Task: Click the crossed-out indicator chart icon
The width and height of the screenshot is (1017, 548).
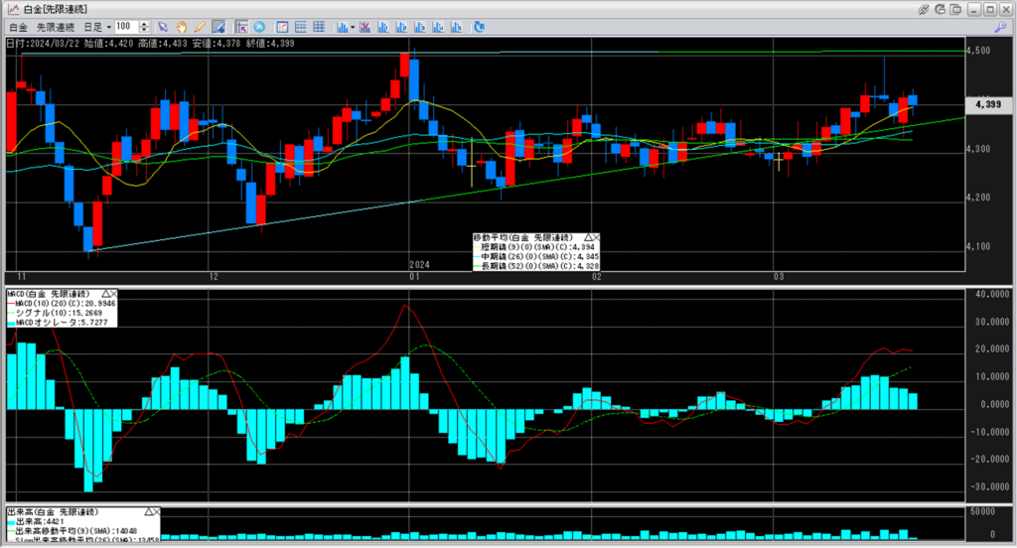Action: click(365, 26)
